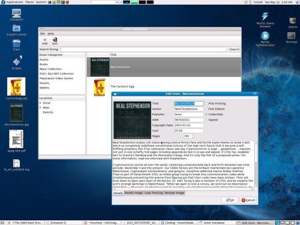300x225 pixels.
Task: Launch MySQL Query Browser desktop icon
Action: point(265,16)
